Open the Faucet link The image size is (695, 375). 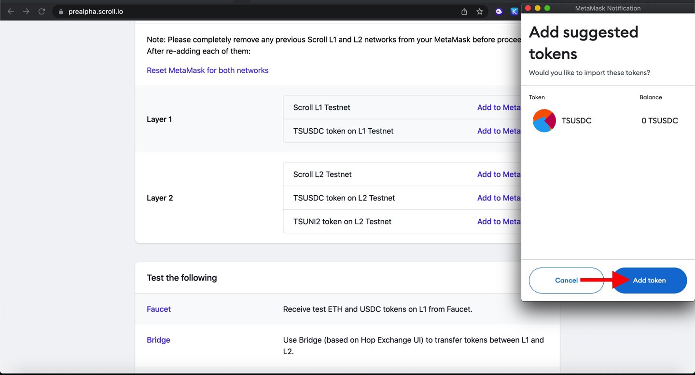pos(159,309)
